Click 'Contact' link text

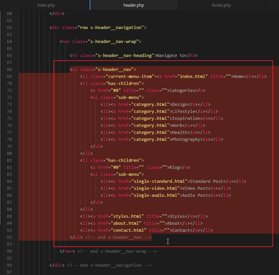(181, 230)
